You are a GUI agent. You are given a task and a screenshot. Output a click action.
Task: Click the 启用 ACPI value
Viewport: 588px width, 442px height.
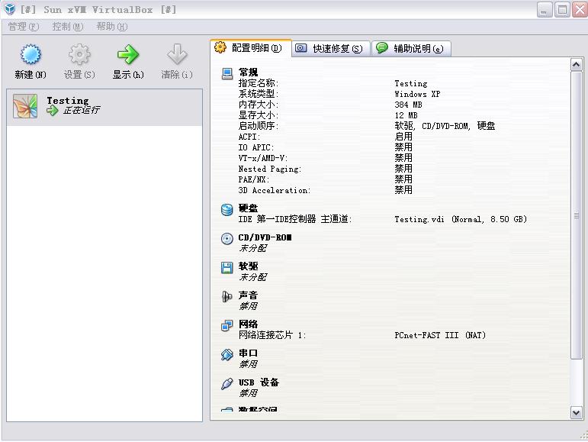click(x=403, y=137)
